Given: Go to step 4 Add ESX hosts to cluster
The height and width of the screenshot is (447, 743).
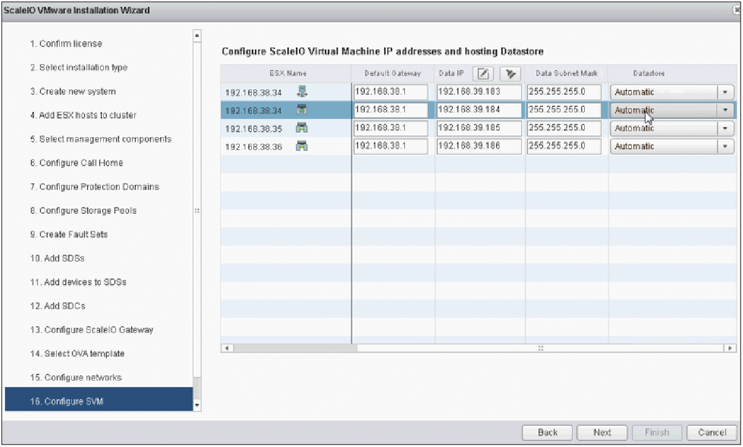Looking at the screenshot, I should coord(83,115).
